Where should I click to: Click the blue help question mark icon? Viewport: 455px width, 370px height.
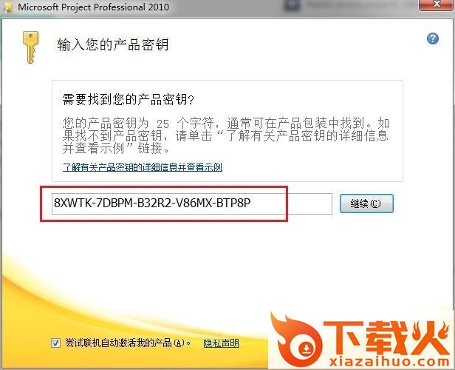[433, 38]
